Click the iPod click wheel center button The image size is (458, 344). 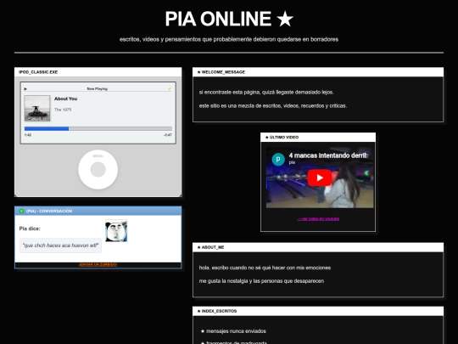coord(98,170)
